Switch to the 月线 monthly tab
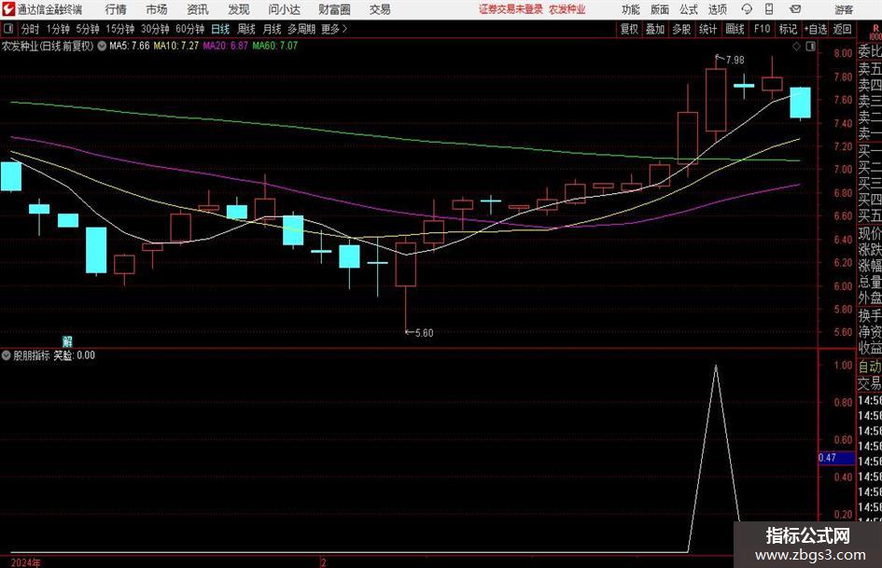This screenshot has height=568, width=882. point(273,29)
